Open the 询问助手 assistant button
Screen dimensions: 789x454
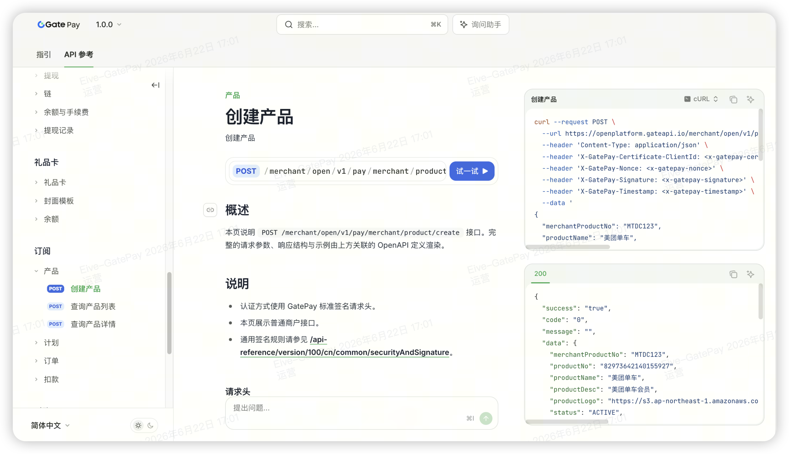480,24
